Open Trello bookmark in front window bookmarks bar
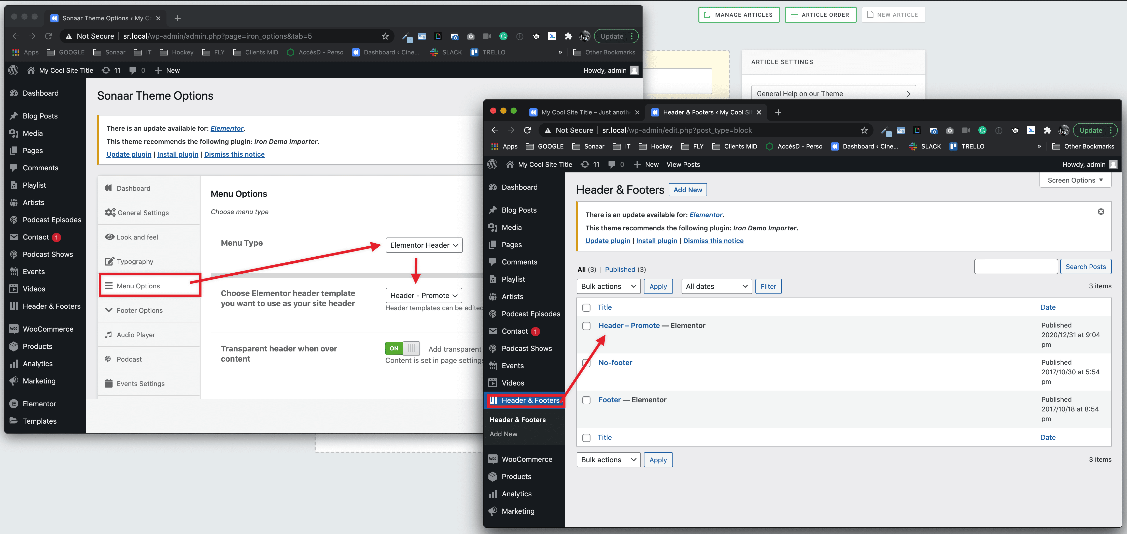Image resolution: width=1127 pixels, height=534 pixels. (x=967, y=146)
